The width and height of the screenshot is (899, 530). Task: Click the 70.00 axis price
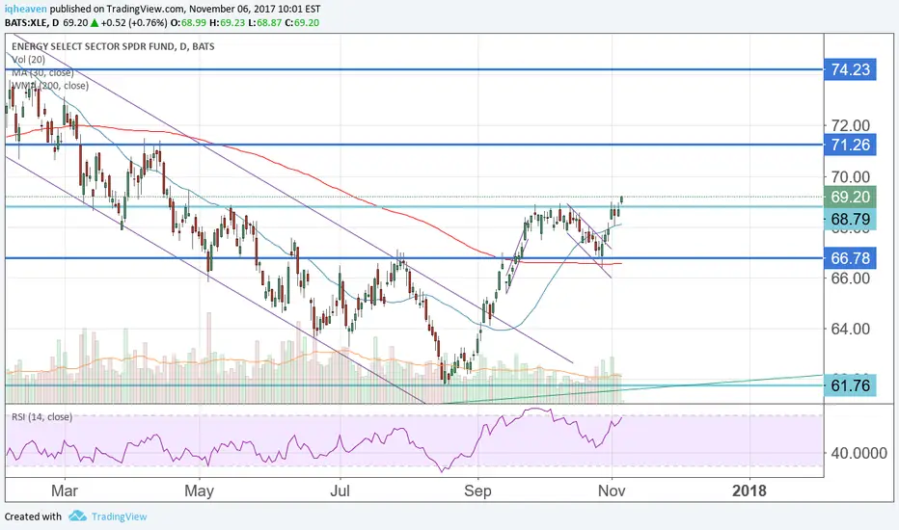click(850, 177)
